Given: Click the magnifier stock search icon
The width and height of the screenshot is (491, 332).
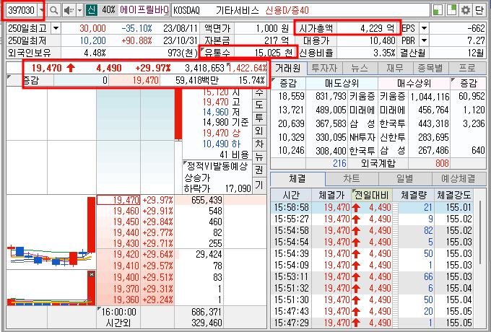Looking at the screenshot, I should [54, 10].
